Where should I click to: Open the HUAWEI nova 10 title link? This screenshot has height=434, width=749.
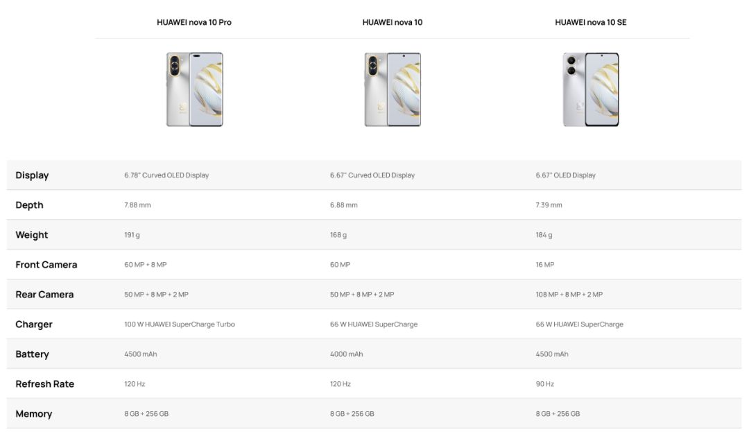click(x=392, y=22)
